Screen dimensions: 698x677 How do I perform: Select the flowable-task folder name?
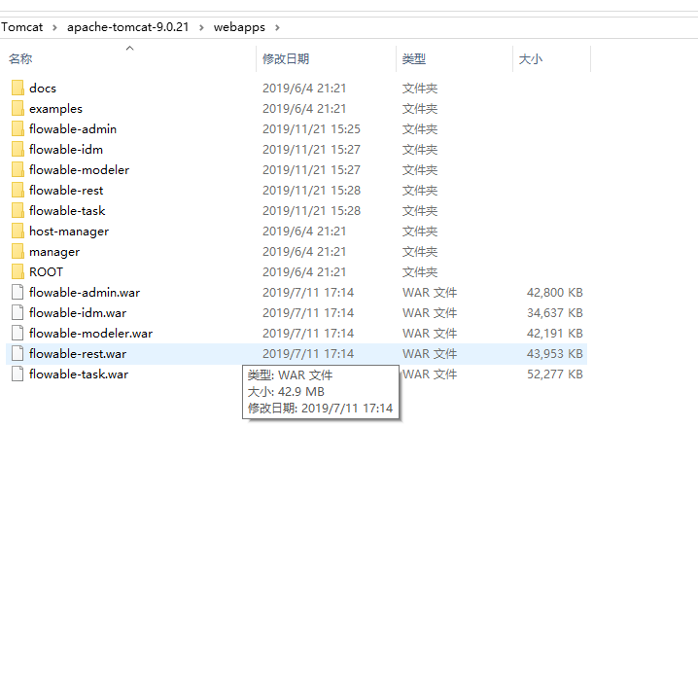(67, 211)
